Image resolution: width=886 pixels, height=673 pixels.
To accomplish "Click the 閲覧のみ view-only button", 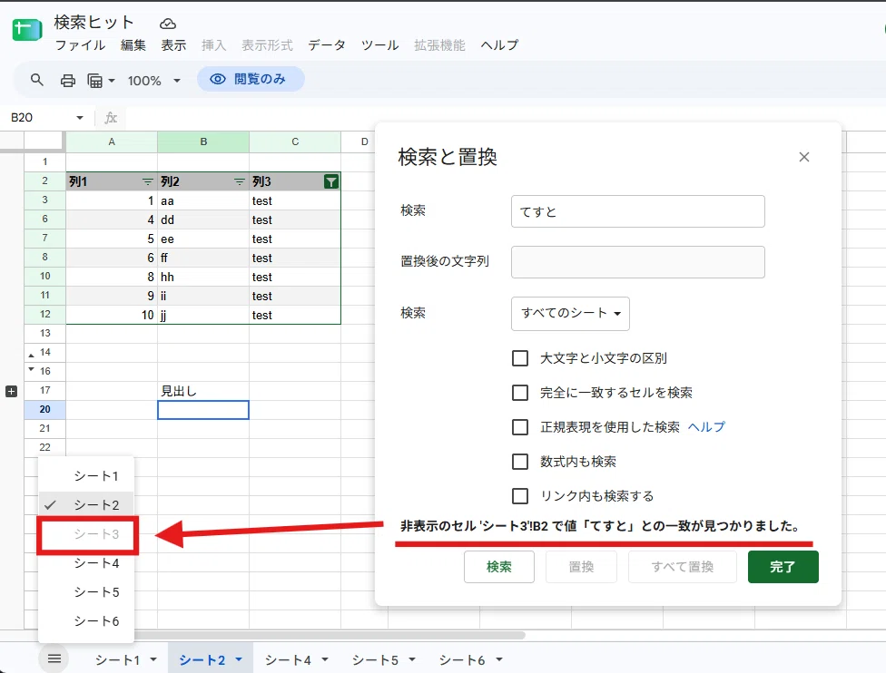I will (251, 79).
